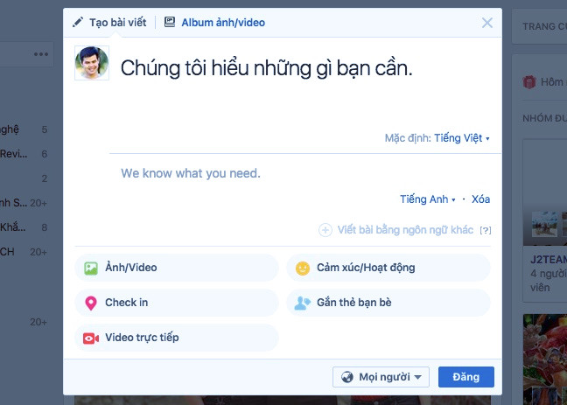Click the [?] help icon for languages

pos(485,231)
